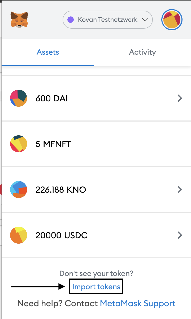This screenshot has height=319, width=191.
Task: Expand KNO details with its chevron
Action: (x=180, y=189)
